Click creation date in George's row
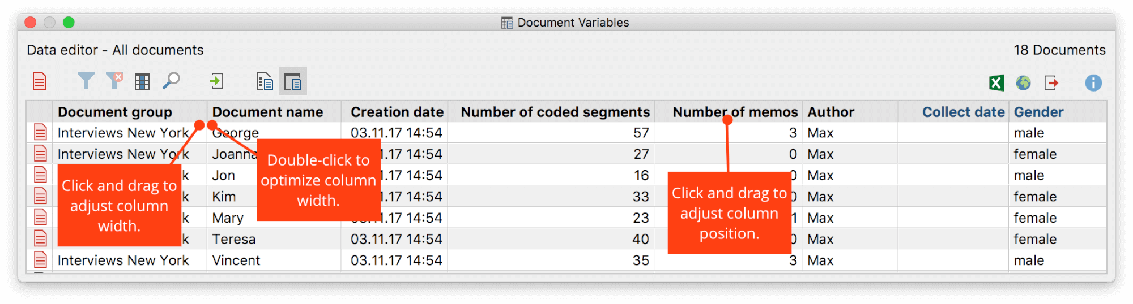This screenshot has height=304, width=1133. [396, 133]
